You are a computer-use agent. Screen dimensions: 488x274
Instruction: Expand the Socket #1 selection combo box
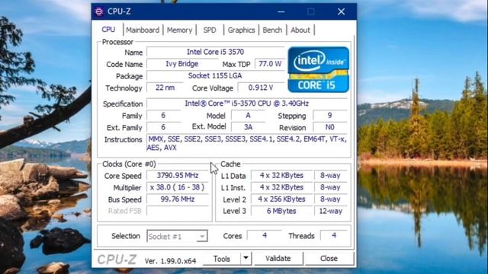[177, 236]
